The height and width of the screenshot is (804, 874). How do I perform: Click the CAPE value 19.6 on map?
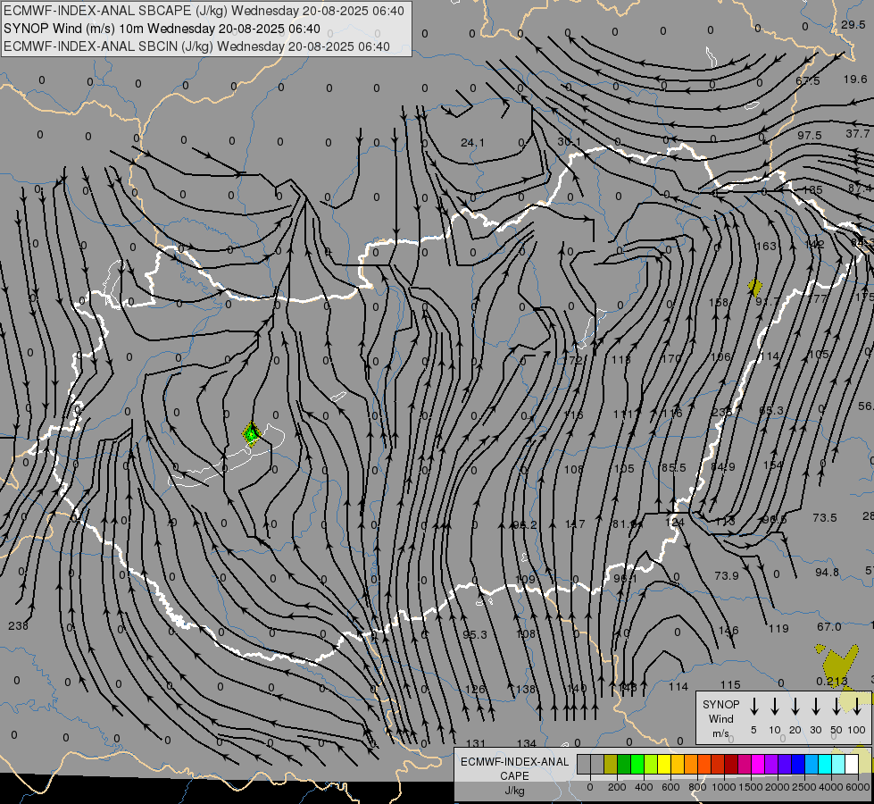coord(855,80)
